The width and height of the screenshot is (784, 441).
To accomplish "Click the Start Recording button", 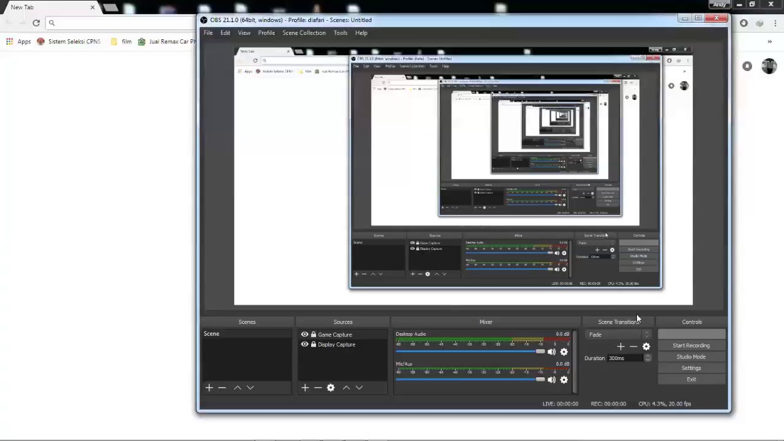I will coord(692,345).
